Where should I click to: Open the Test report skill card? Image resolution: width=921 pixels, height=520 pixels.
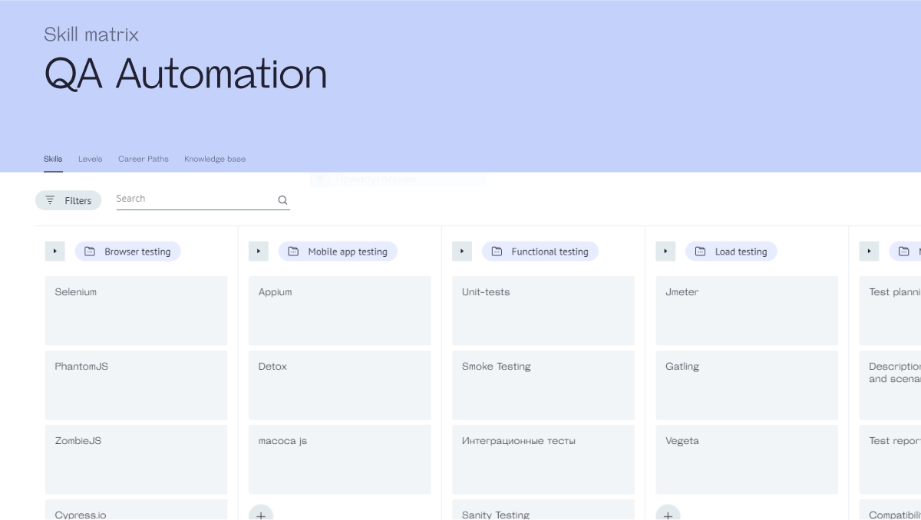[x=890, y=459]
